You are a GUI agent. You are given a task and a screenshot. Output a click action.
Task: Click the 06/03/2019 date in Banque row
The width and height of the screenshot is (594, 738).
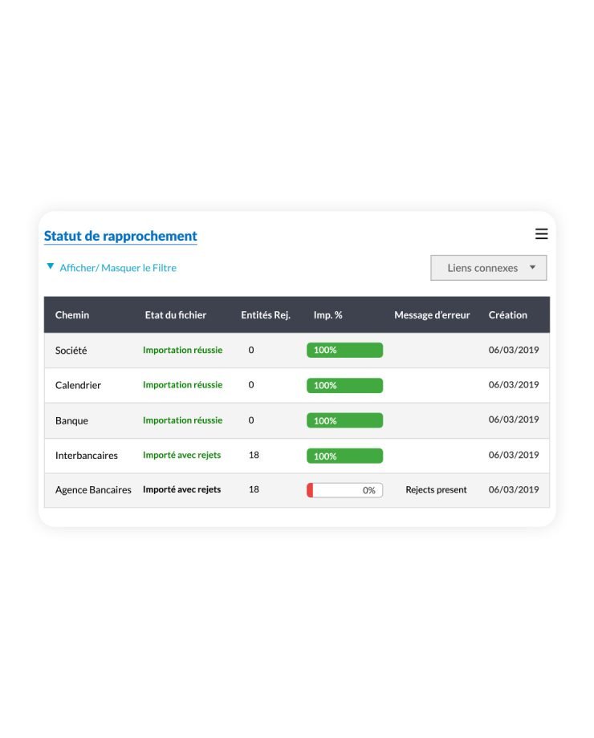514,420
